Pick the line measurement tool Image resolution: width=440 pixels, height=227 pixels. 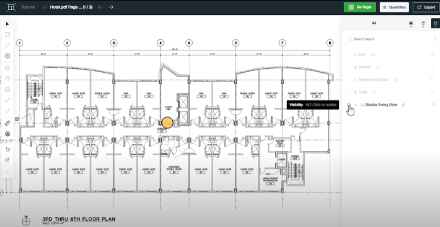(x=7, y=46)
